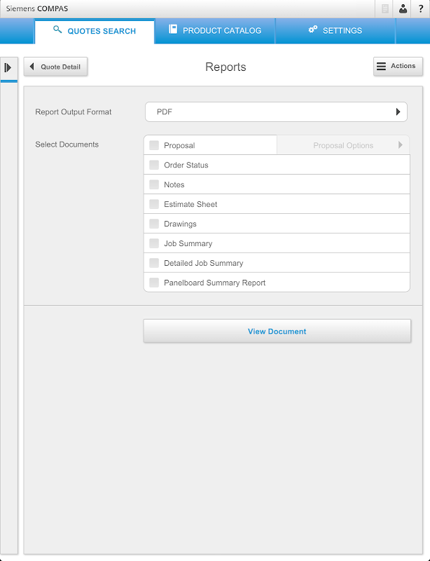Click the user profile icon

coord(403,9)
